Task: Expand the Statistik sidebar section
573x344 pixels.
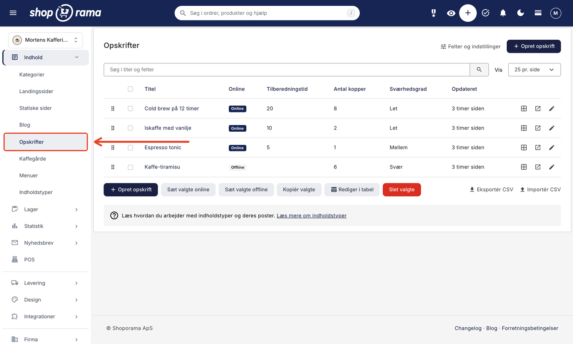Action: click(x=46, y=226)
